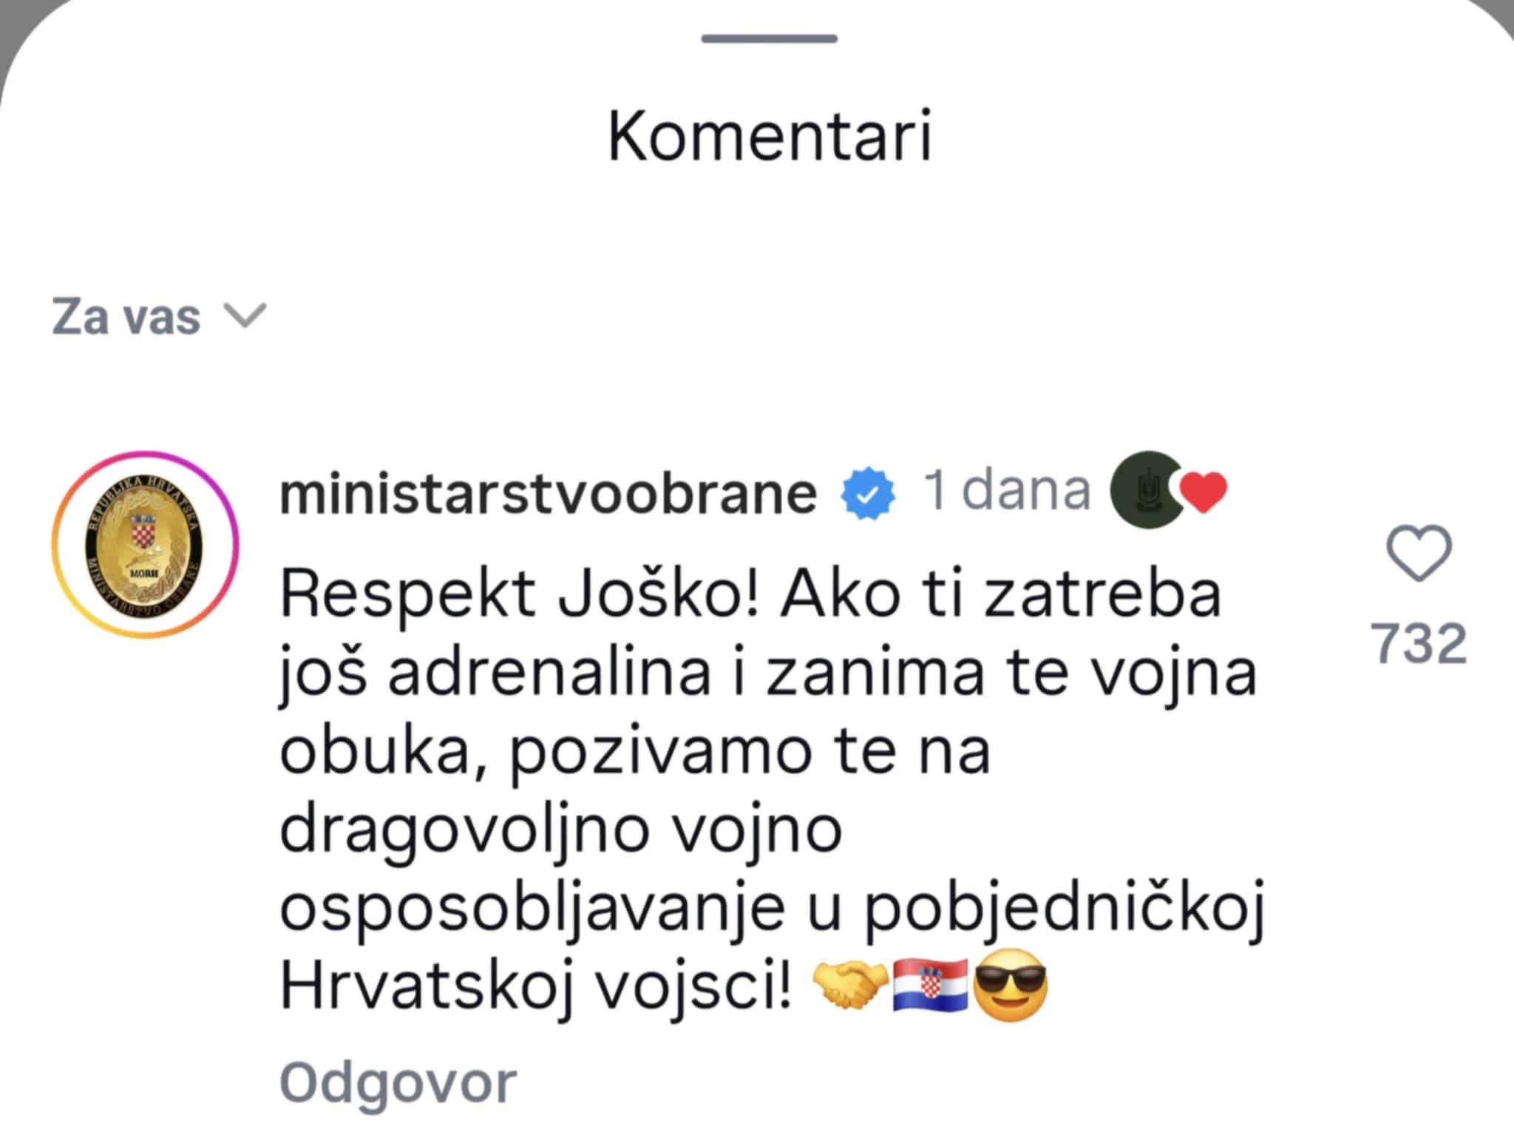
Task: Click the handshake emoji in comment
Action: click(x=851, y=986)
